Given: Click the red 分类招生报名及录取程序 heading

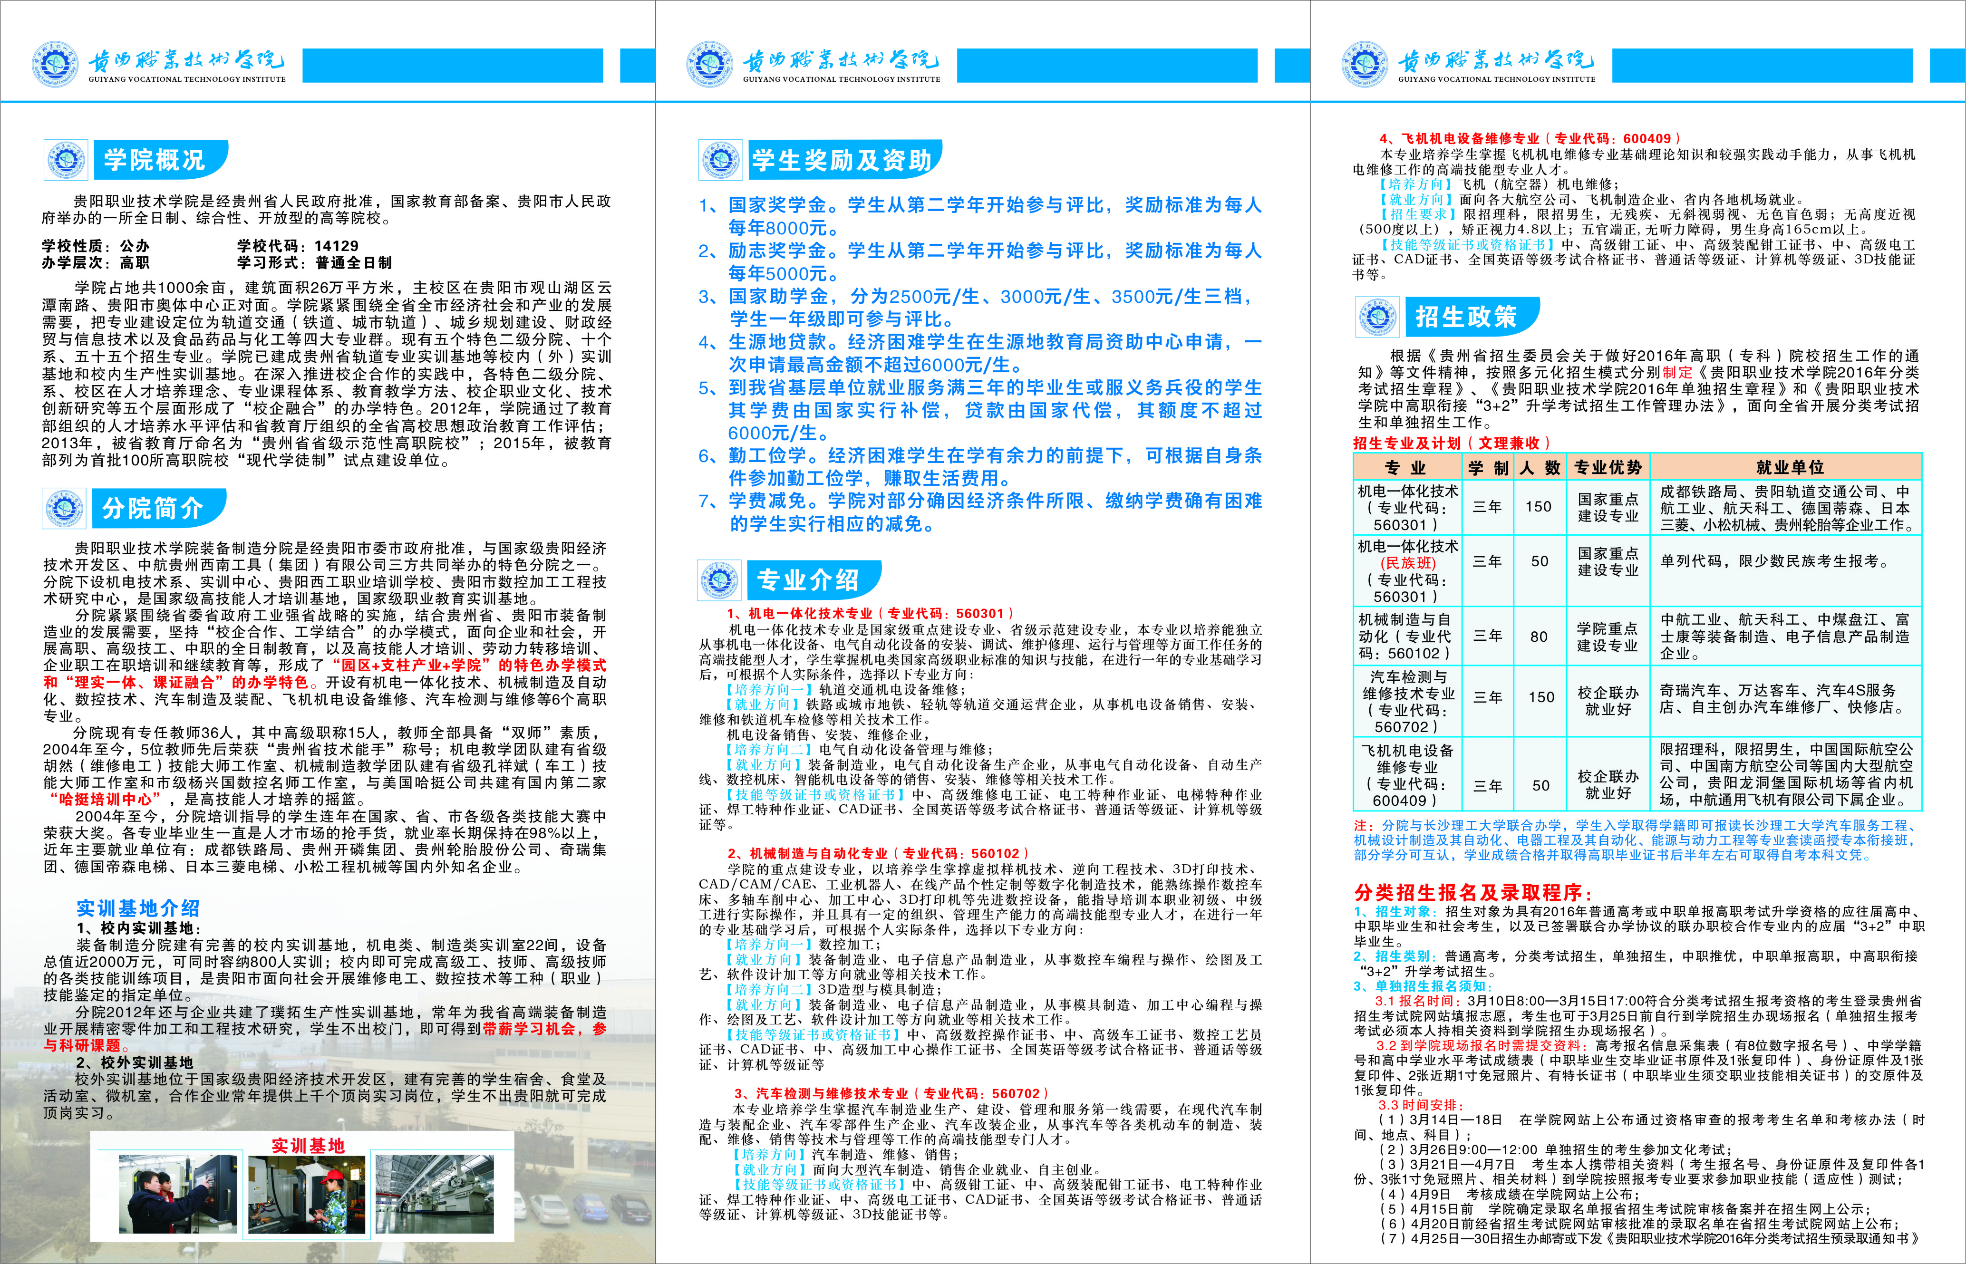Looking at the screenshot, I should (1473, 893).
